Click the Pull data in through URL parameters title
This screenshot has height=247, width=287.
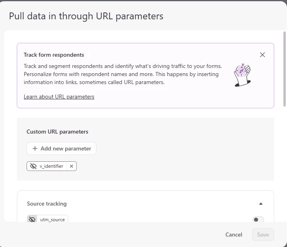click(x=86, y=16)
